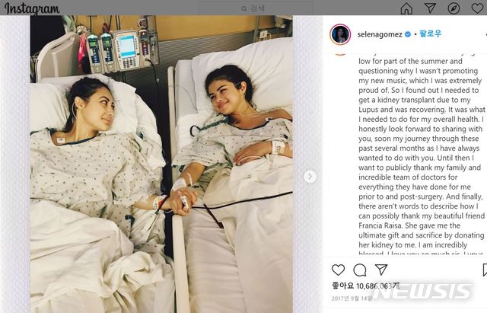Open activity heart icon in top bar
The width and height of the screenshot is (487, 313).
point(478,8)
